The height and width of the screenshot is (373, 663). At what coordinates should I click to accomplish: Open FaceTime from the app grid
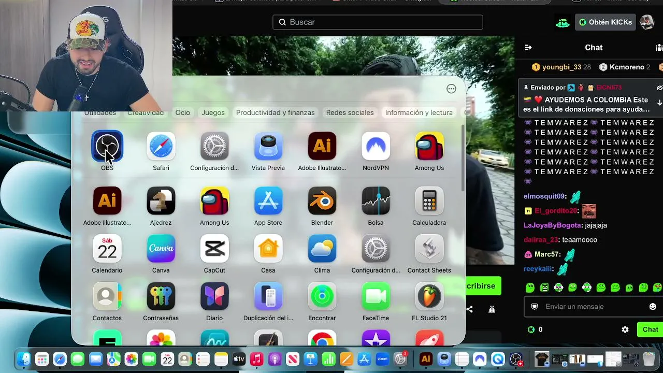click(376, 296)
